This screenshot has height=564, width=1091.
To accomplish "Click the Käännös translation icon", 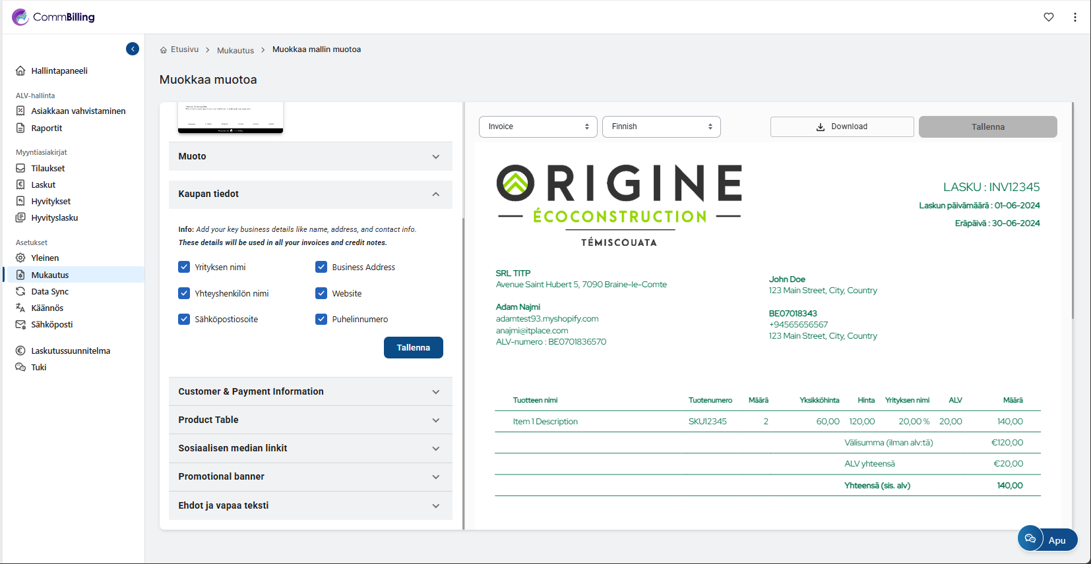I will (20, 308).
